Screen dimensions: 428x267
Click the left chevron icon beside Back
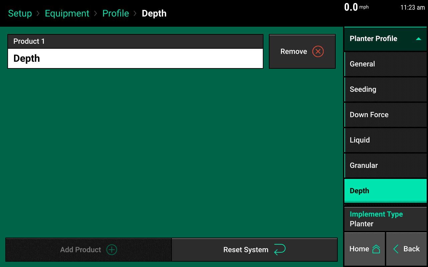396,249
